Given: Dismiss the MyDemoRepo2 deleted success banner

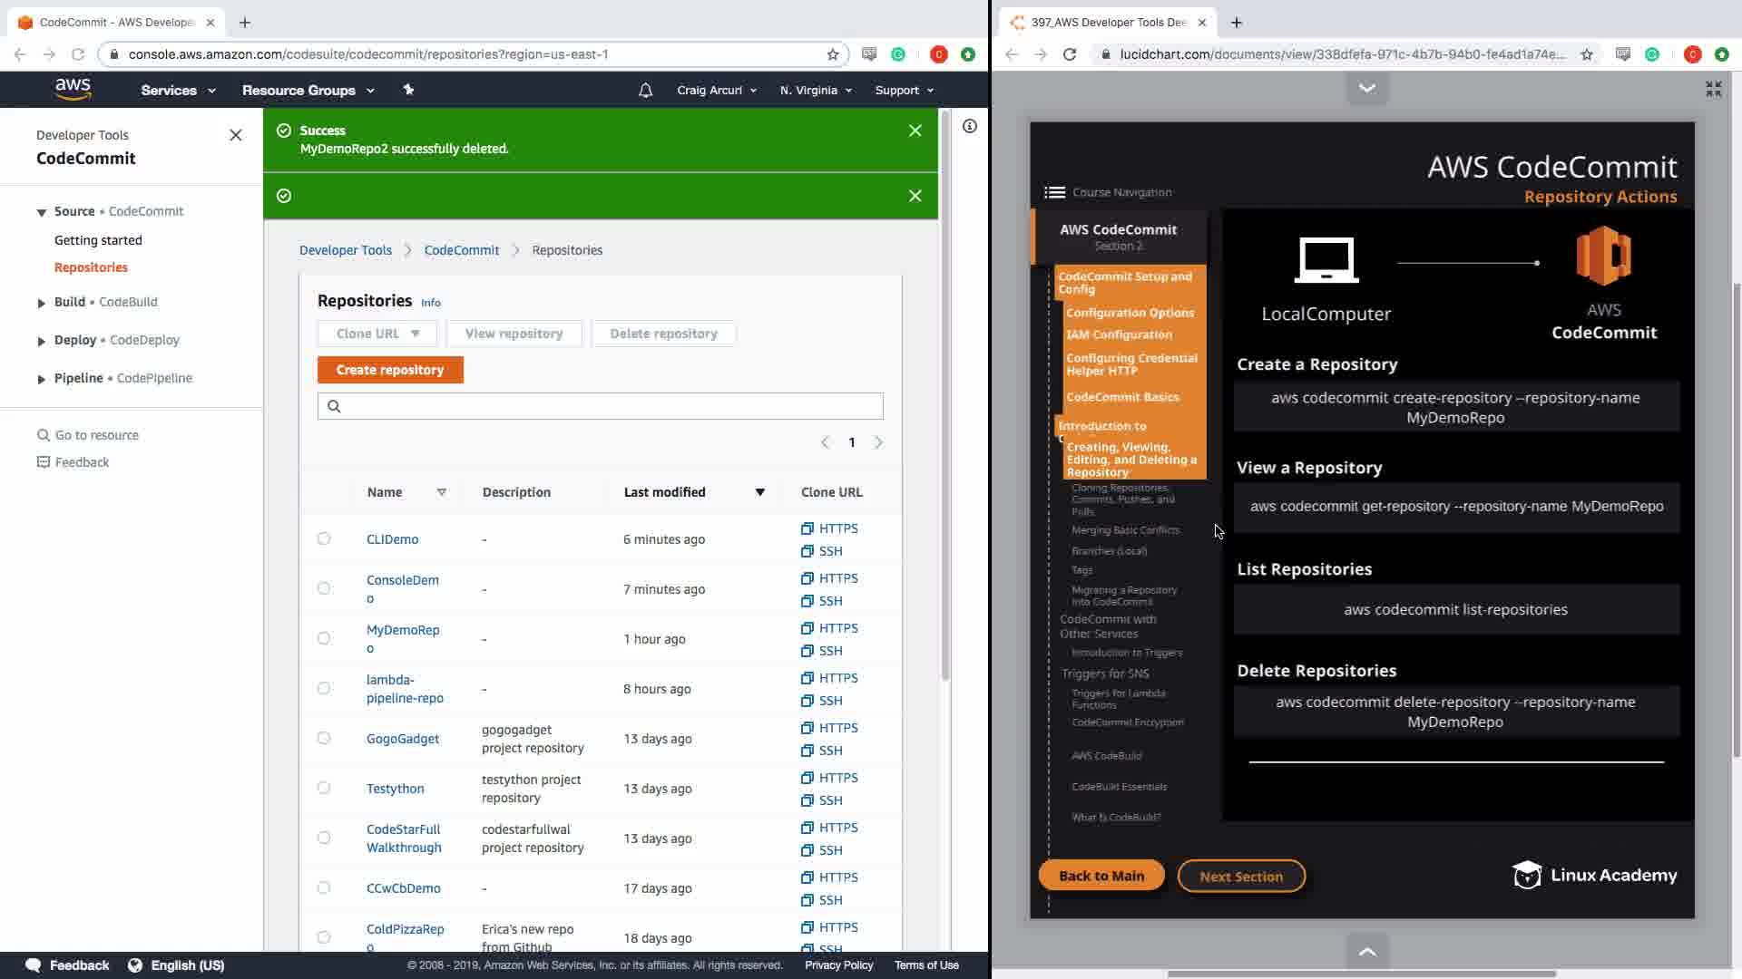Looking at the screenshot, I should pyautogui.click(x=915, y=131).
